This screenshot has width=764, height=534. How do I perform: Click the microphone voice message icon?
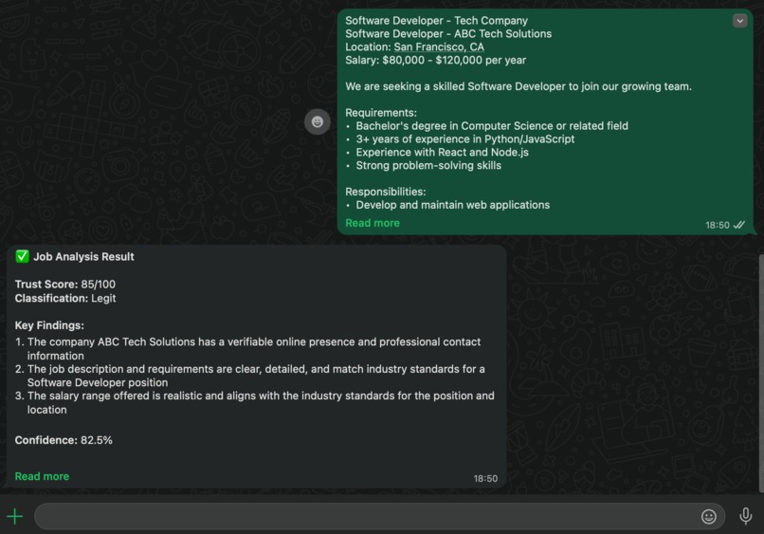[745, 516]
